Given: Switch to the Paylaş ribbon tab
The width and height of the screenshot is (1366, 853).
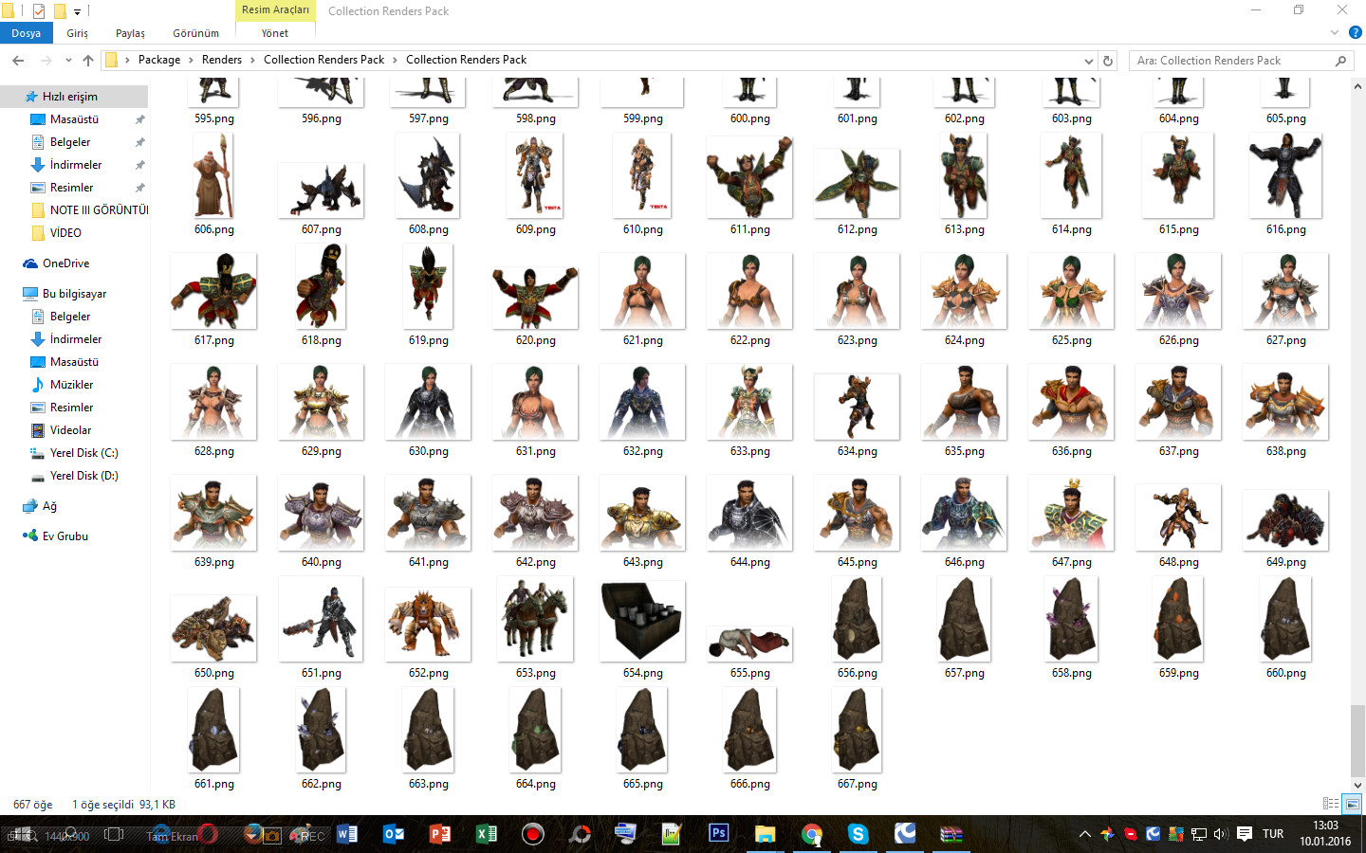Looking at the screenshot, I should (x=131, y=33).
